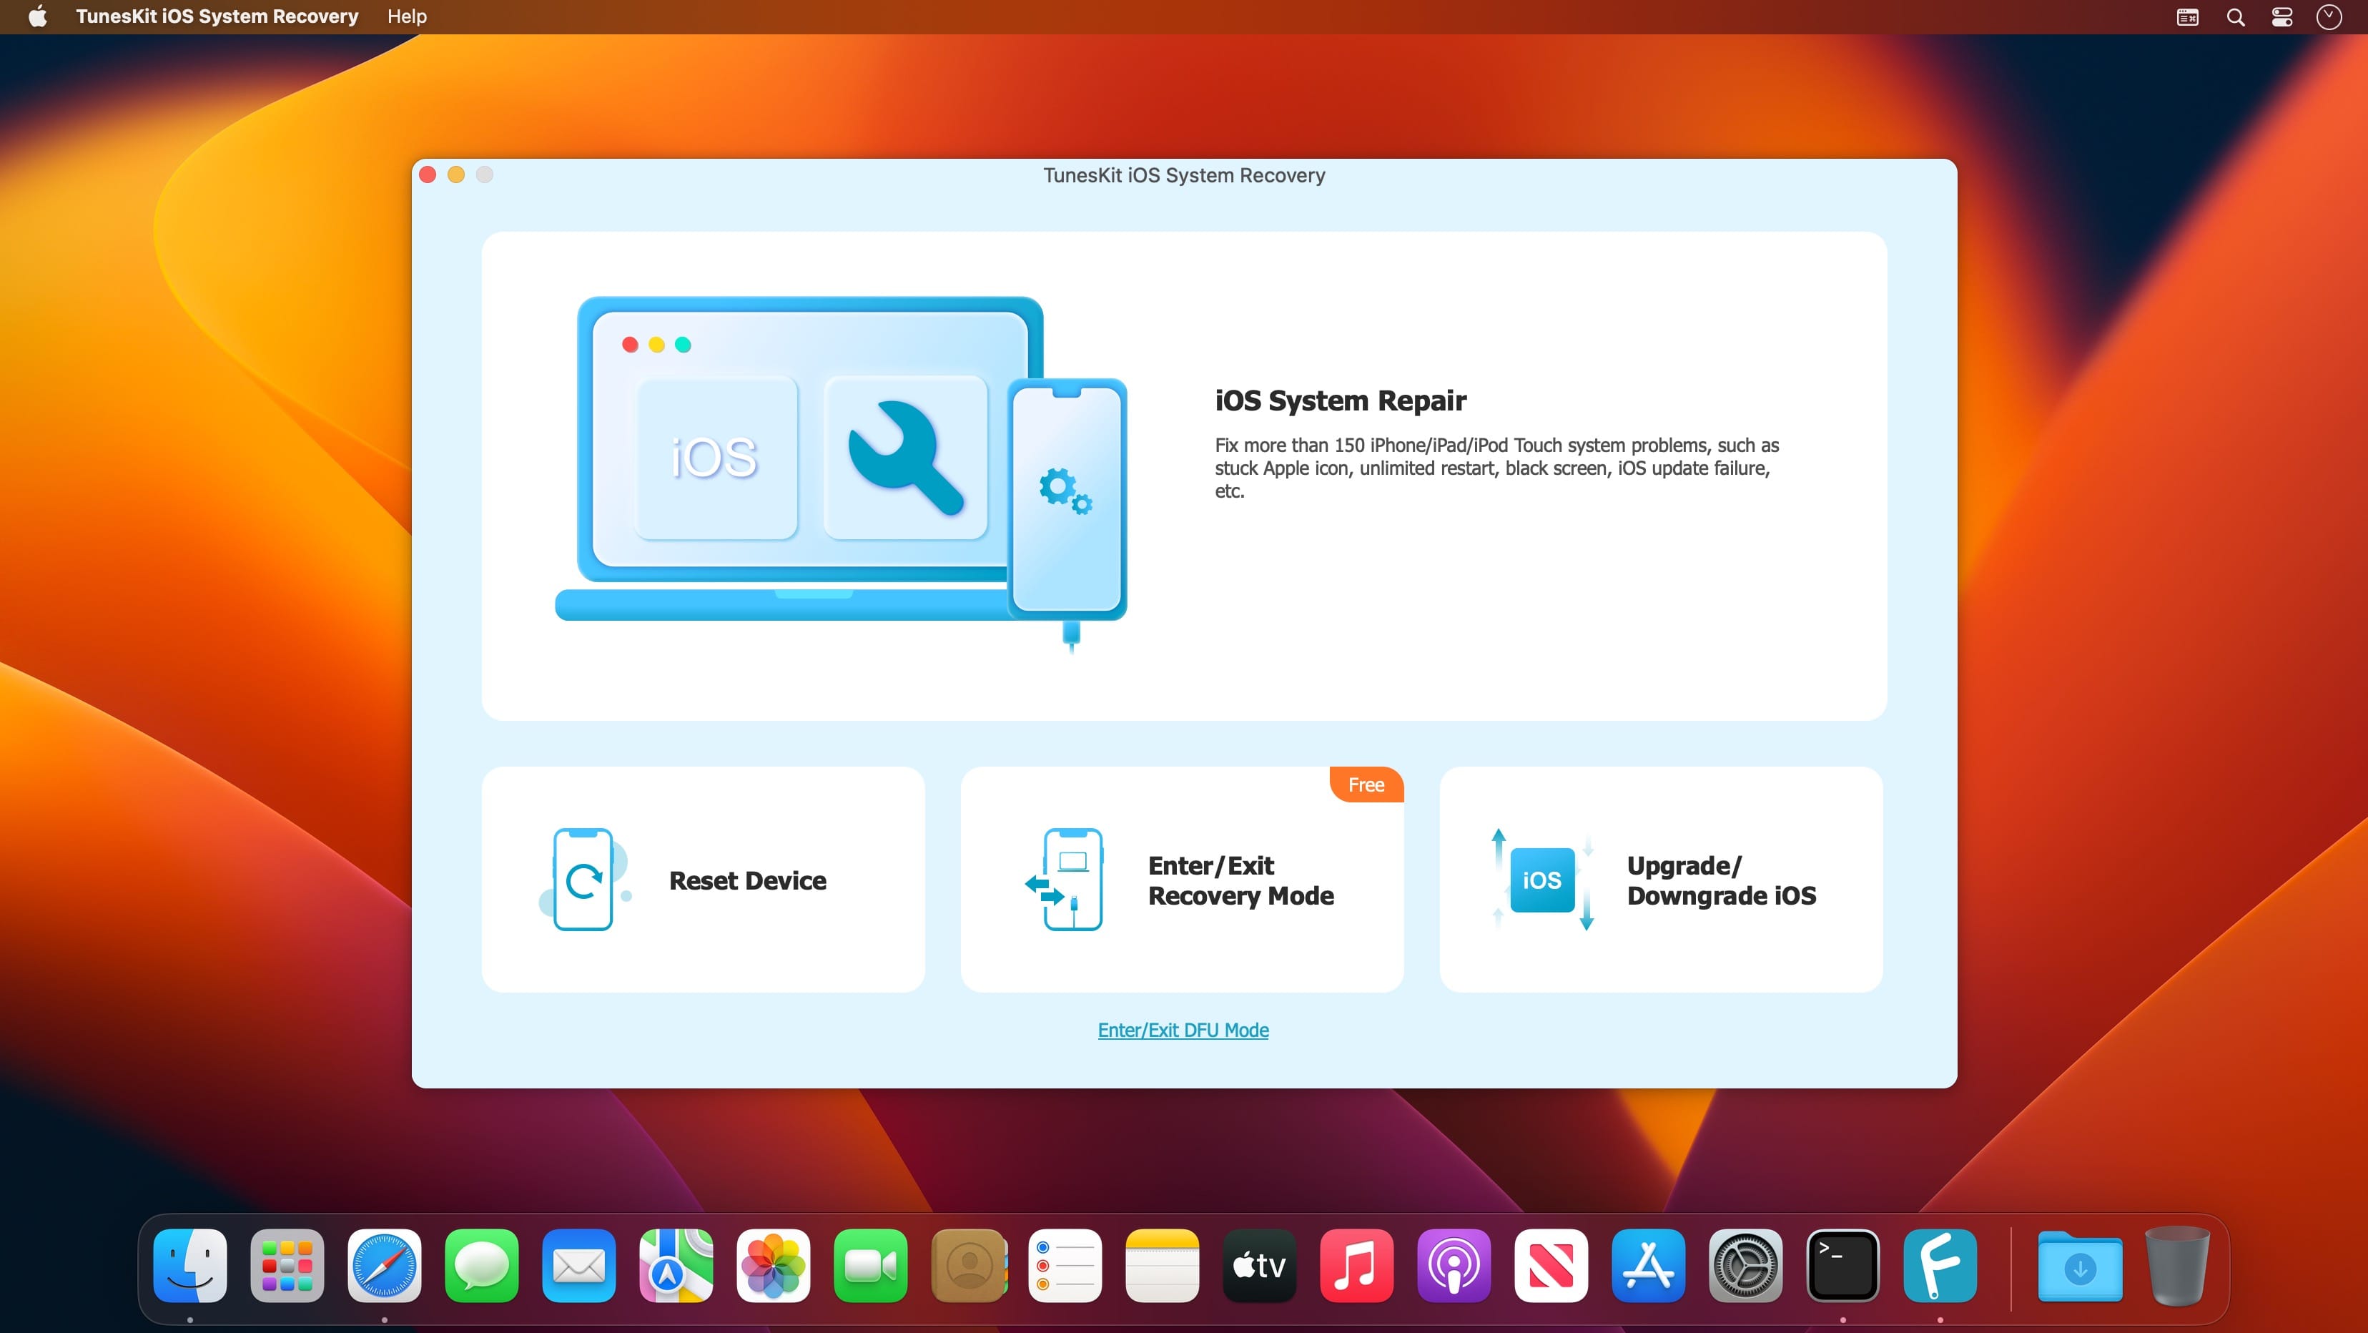Click the wrench repair illustration
The width and height of the screenshot is (2368, 1333).
tap(905, 457)
